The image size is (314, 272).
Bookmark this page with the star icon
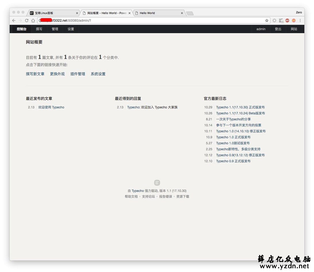click(267, 20)
